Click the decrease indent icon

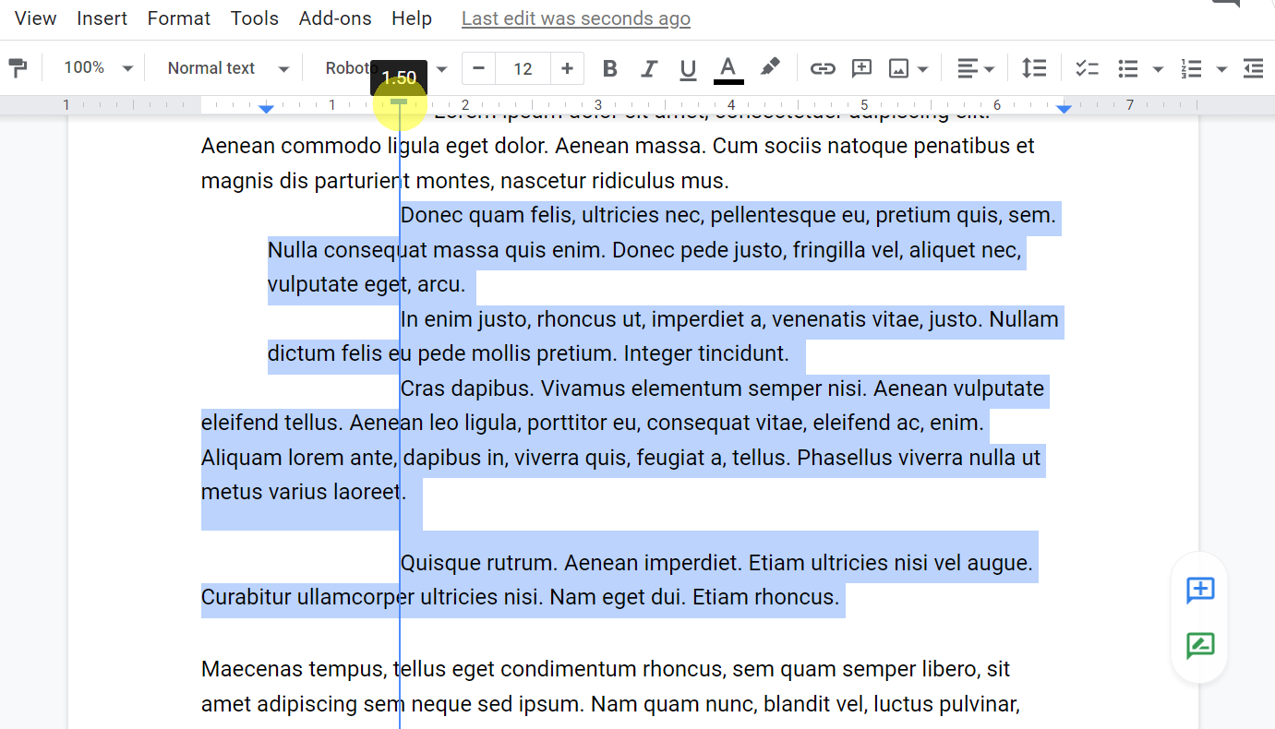(x=1253, y=68)
